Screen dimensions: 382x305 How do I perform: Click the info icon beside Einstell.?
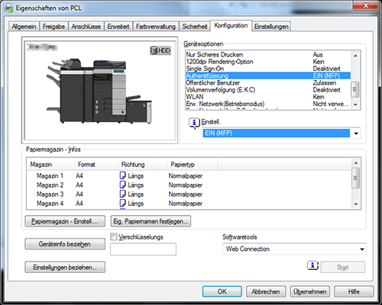tap(194, 124)
